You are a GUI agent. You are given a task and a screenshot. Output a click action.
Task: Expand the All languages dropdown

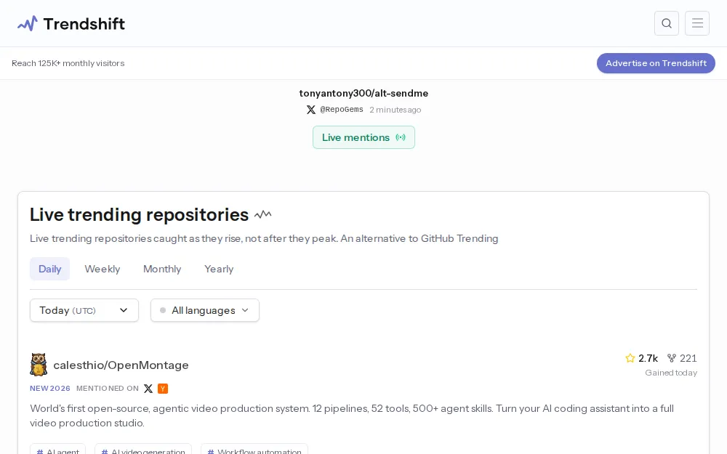tap(205, 310)
